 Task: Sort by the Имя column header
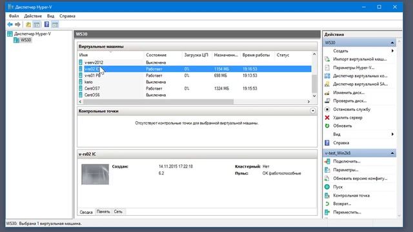(x=110, y=55)
